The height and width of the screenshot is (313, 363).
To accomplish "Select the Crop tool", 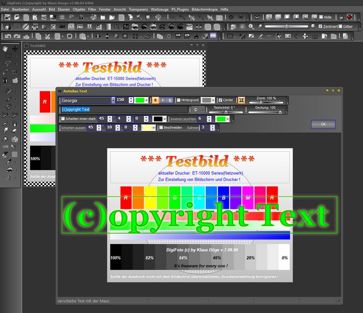I will 15,72.
